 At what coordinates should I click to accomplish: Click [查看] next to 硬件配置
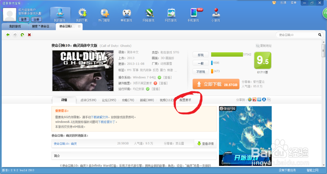coord(163,83)
